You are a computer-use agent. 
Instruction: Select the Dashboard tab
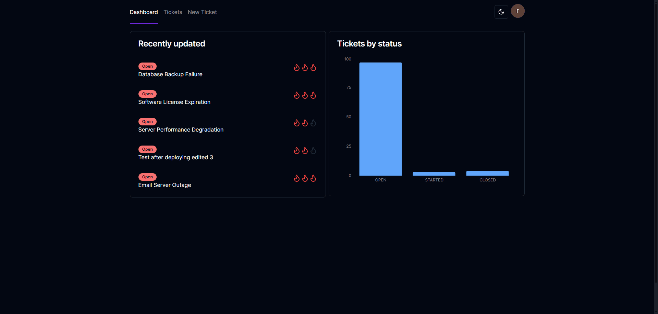coord(144,12)
